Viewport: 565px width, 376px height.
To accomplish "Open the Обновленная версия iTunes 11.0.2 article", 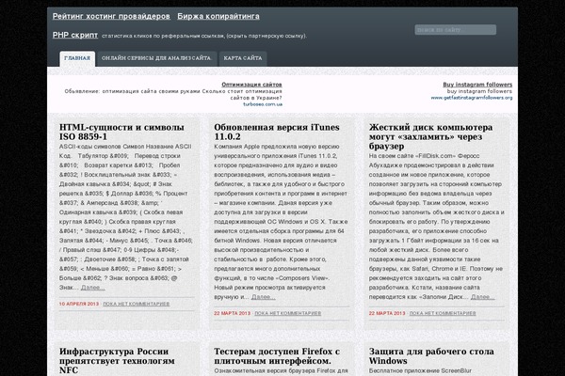I will coord(276,132).
